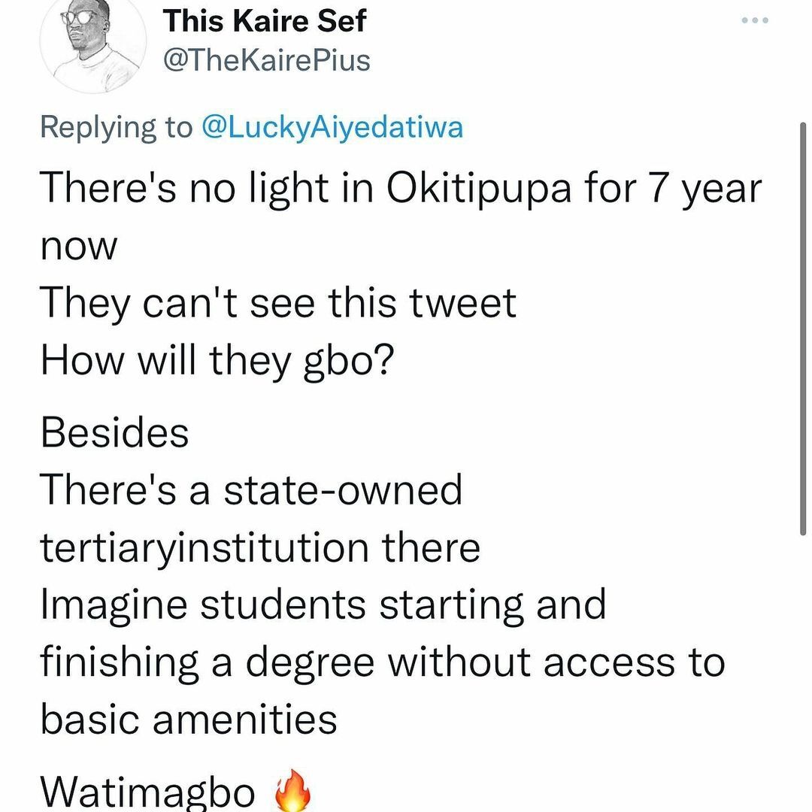The width and height of the screenshot is (812, 812).
Task: Click the text 'They can't see this tweet'
Action: click(x=278, y=303)
